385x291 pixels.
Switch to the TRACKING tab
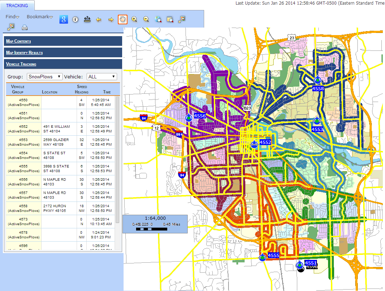tap(17, 5)
